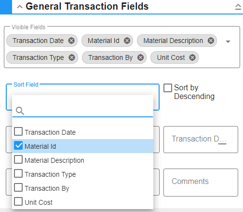
Task: Remove the Unit Cost chip
Action: pos(192,57)
